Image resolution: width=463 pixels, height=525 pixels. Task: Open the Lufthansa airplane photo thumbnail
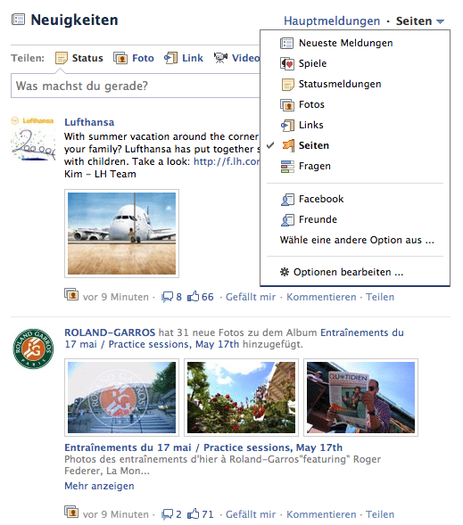click(x=121, y=234)
